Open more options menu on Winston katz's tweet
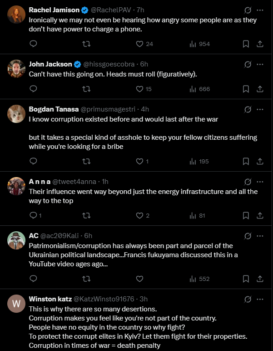Screen dimensions: 273x351 260,299
